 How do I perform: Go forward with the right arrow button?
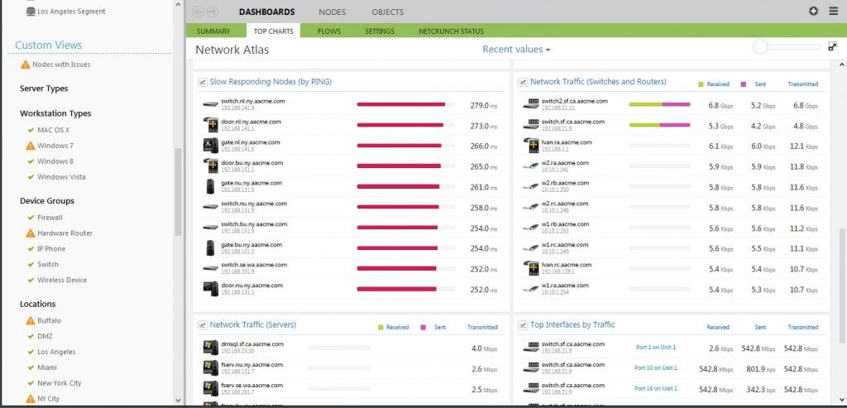(213, 12)
